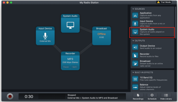
Task: Collapse the SOURCES section
Action: 133,9
